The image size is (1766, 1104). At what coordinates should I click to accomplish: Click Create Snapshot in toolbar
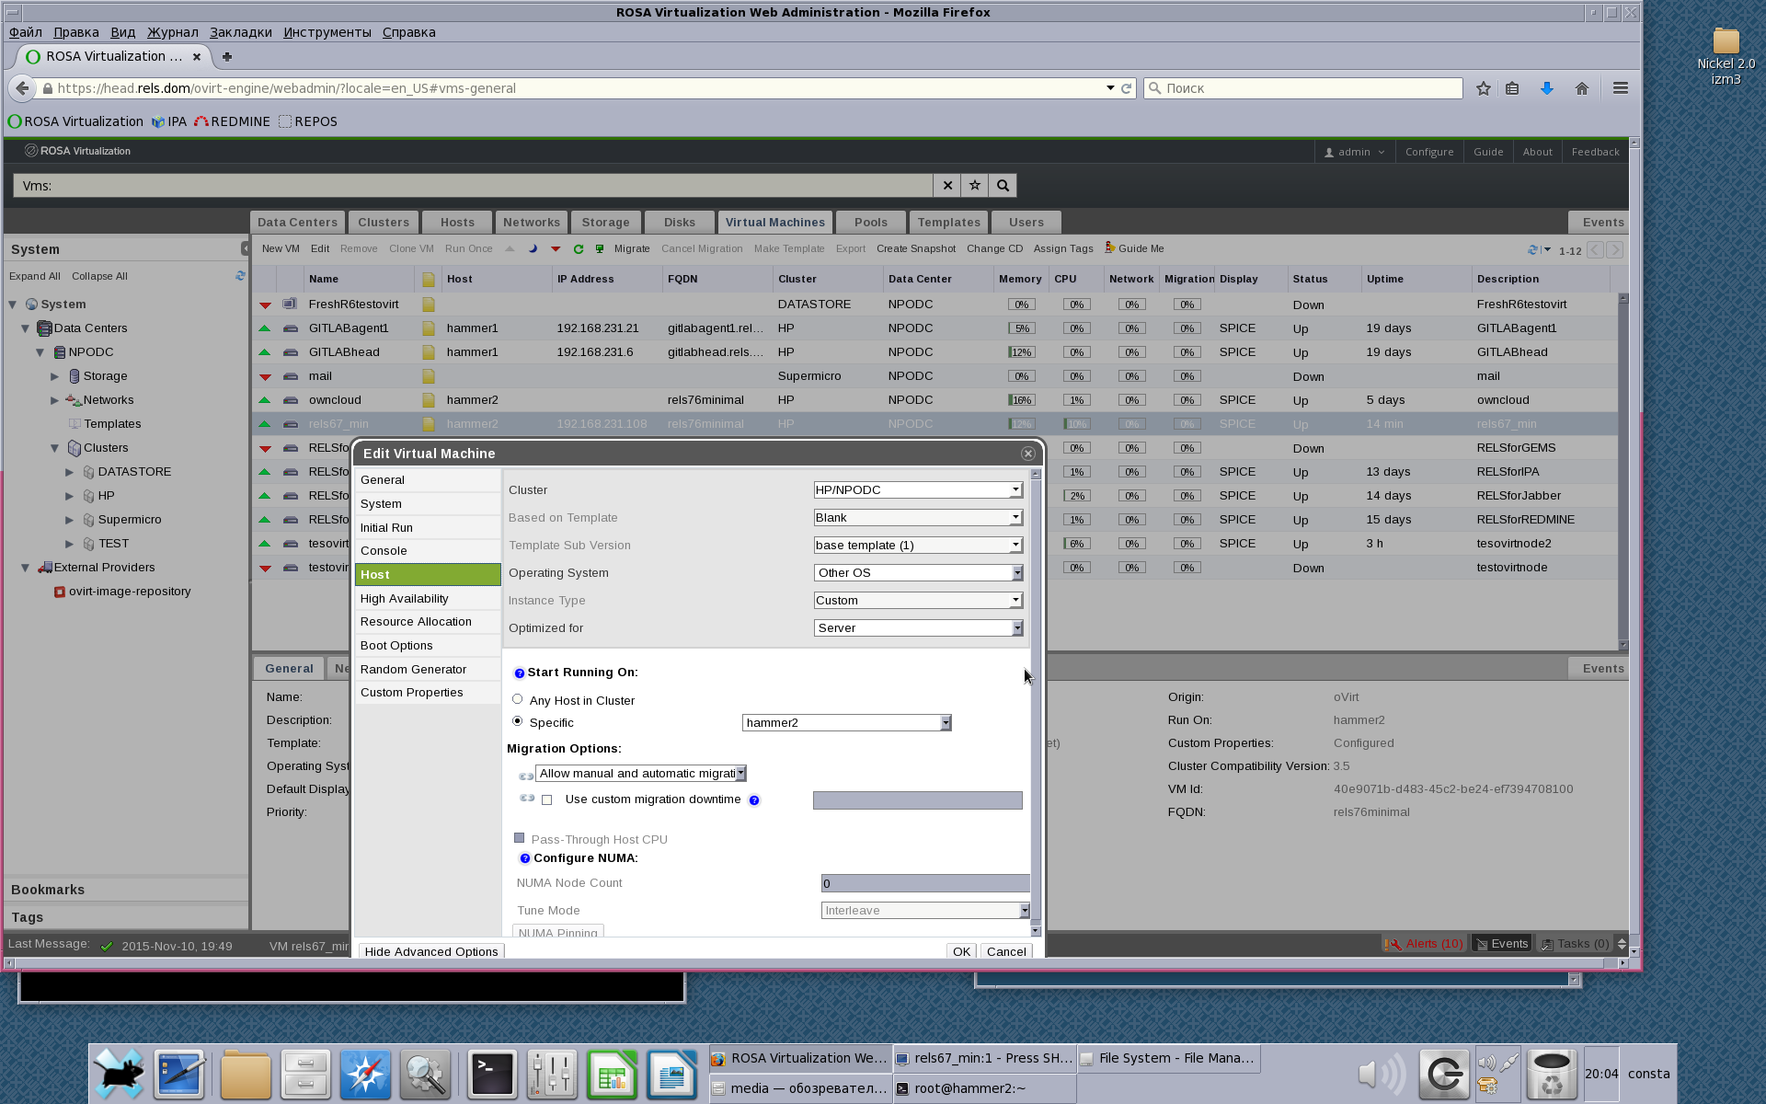click(x=916, y=248)
